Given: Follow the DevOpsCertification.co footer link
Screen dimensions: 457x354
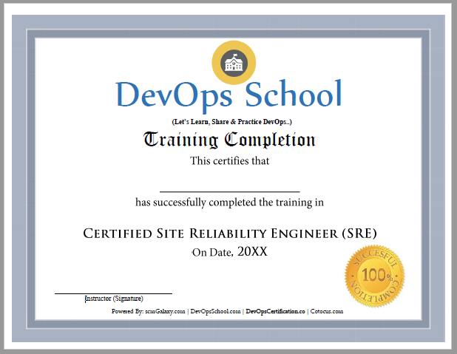Looking at the screenshot, I should (x=275, y=312).
